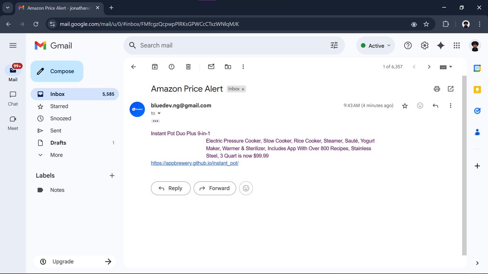Open Chrome three-dot menu
This screenshot has width=488, height=274.
coord(479,24)
